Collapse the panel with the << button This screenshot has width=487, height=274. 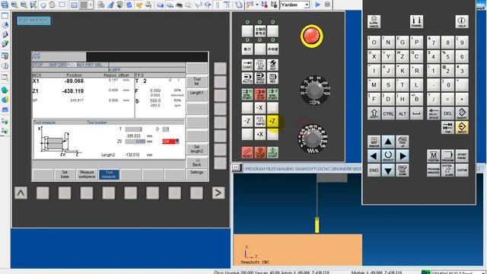(x=236, y=167)
